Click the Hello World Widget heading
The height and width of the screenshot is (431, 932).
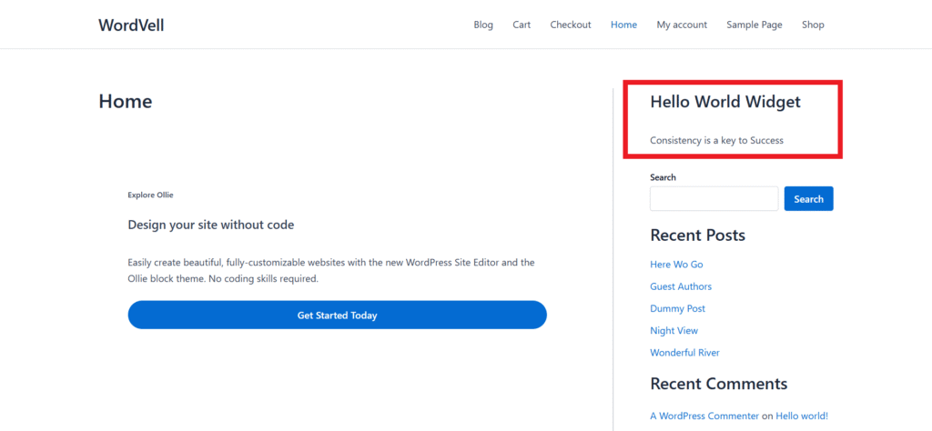click(724, 102)
